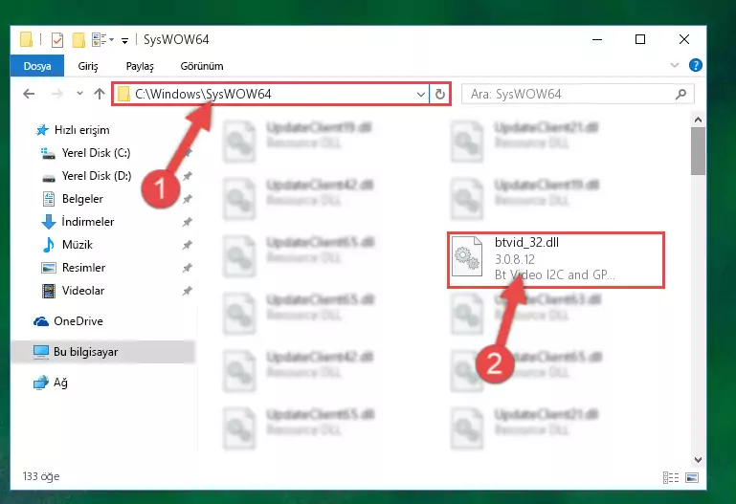
Task: Click the pin icon next to Yerel Disk (D:)
Action: [188, 176]
